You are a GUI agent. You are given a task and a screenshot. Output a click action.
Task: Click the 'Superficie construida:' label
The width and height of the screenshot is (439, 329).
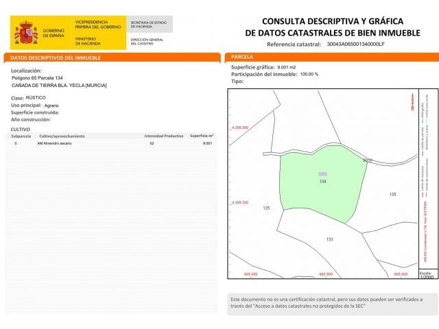pos(35,112)
